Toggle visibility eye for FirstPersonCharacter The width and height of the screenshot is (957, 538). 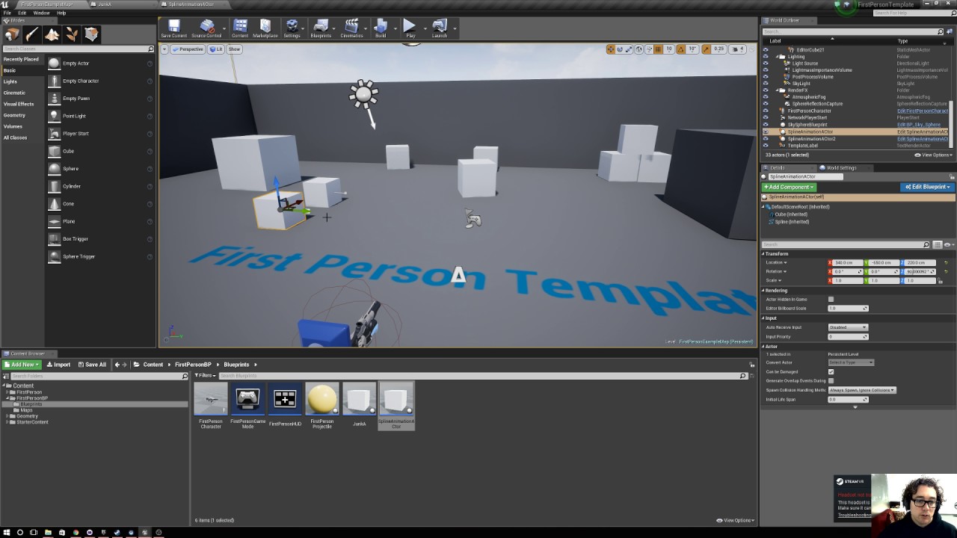[765, 111]
